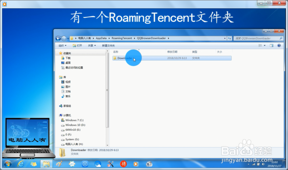
Task: Sort by 名称 column header
Action: pyautogui.click(x=116, y=52)
